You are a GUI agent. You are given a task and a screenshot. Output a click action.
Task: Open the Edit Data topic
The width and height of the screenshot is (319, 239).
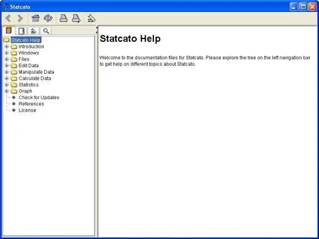click(x=28, y=66)
